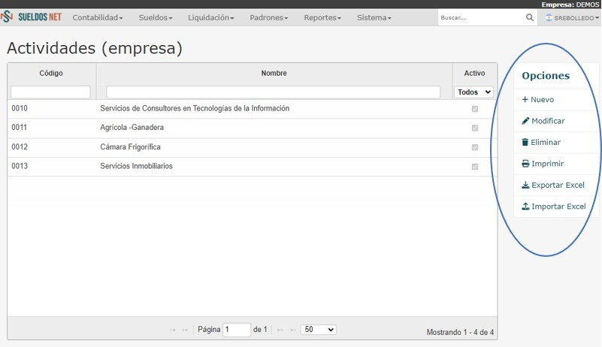602x347 pixels.
Task: Focus the Código filter field
Action: coord(50,92)
